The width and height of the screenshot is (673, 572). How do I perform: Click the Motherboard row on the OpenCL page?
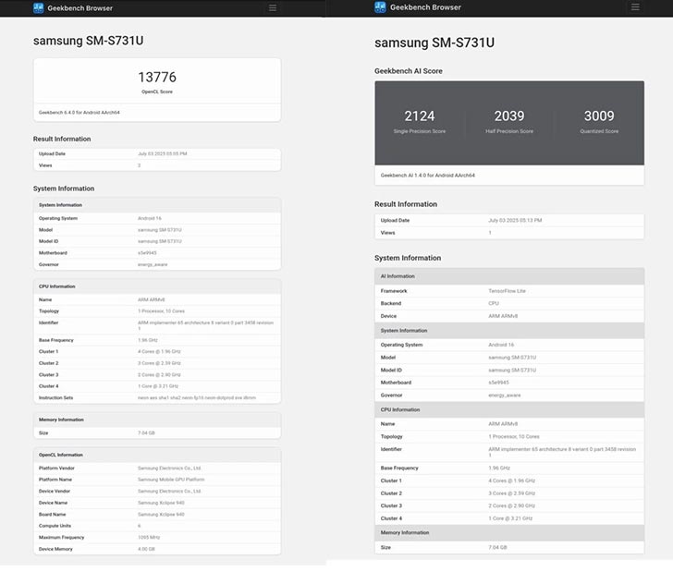click(157, 253)
